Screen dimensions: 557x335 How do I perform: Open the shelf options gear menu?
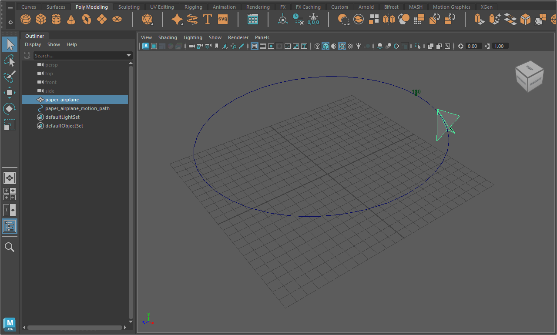coord(10,22)
